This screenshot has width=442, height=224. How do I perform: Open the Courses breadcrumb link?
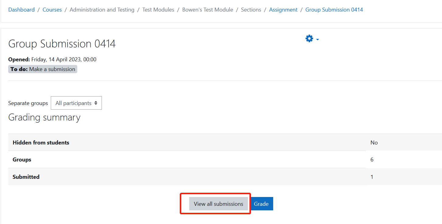point(52,10)
